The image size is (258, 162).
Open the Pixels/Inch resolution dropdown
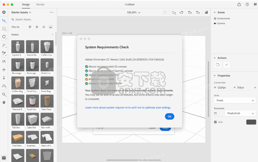coord(240,113)
